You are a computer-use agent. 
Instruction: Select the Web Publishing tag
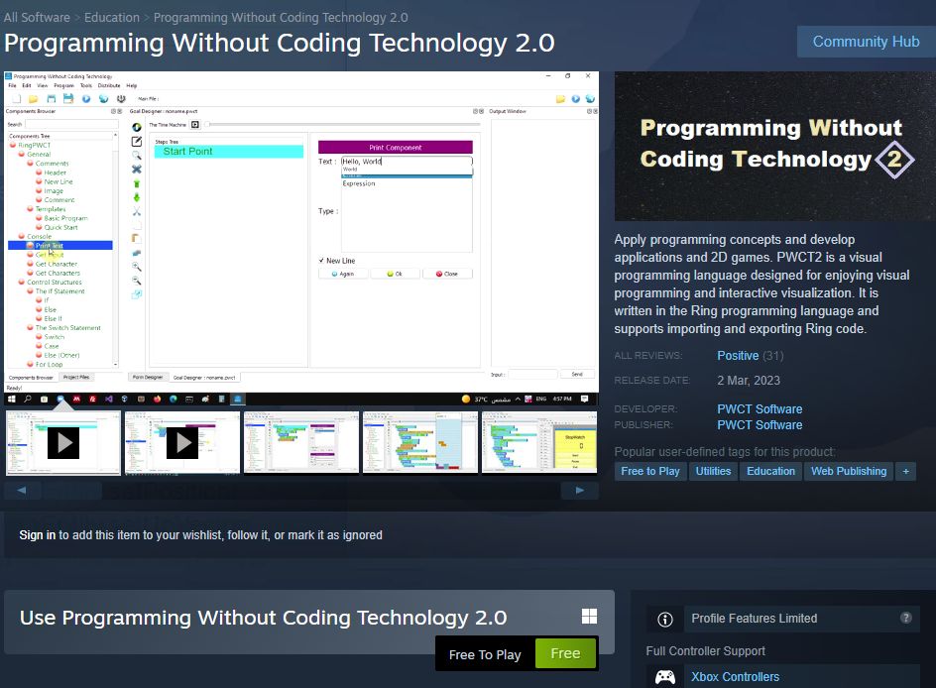click(849, 472)
